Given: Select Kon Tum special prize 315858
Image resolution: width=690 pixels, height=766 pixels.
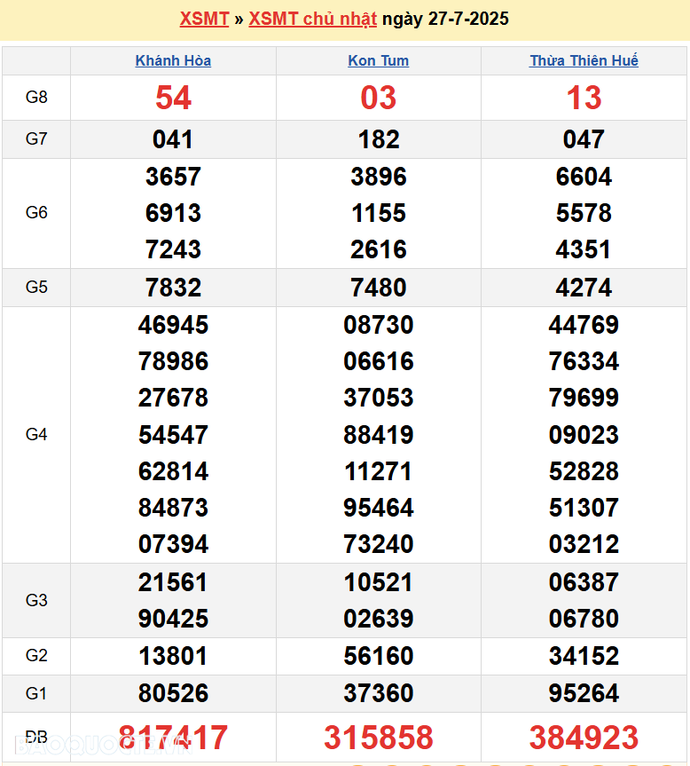Looking at the screenshot, I should 379,738.
